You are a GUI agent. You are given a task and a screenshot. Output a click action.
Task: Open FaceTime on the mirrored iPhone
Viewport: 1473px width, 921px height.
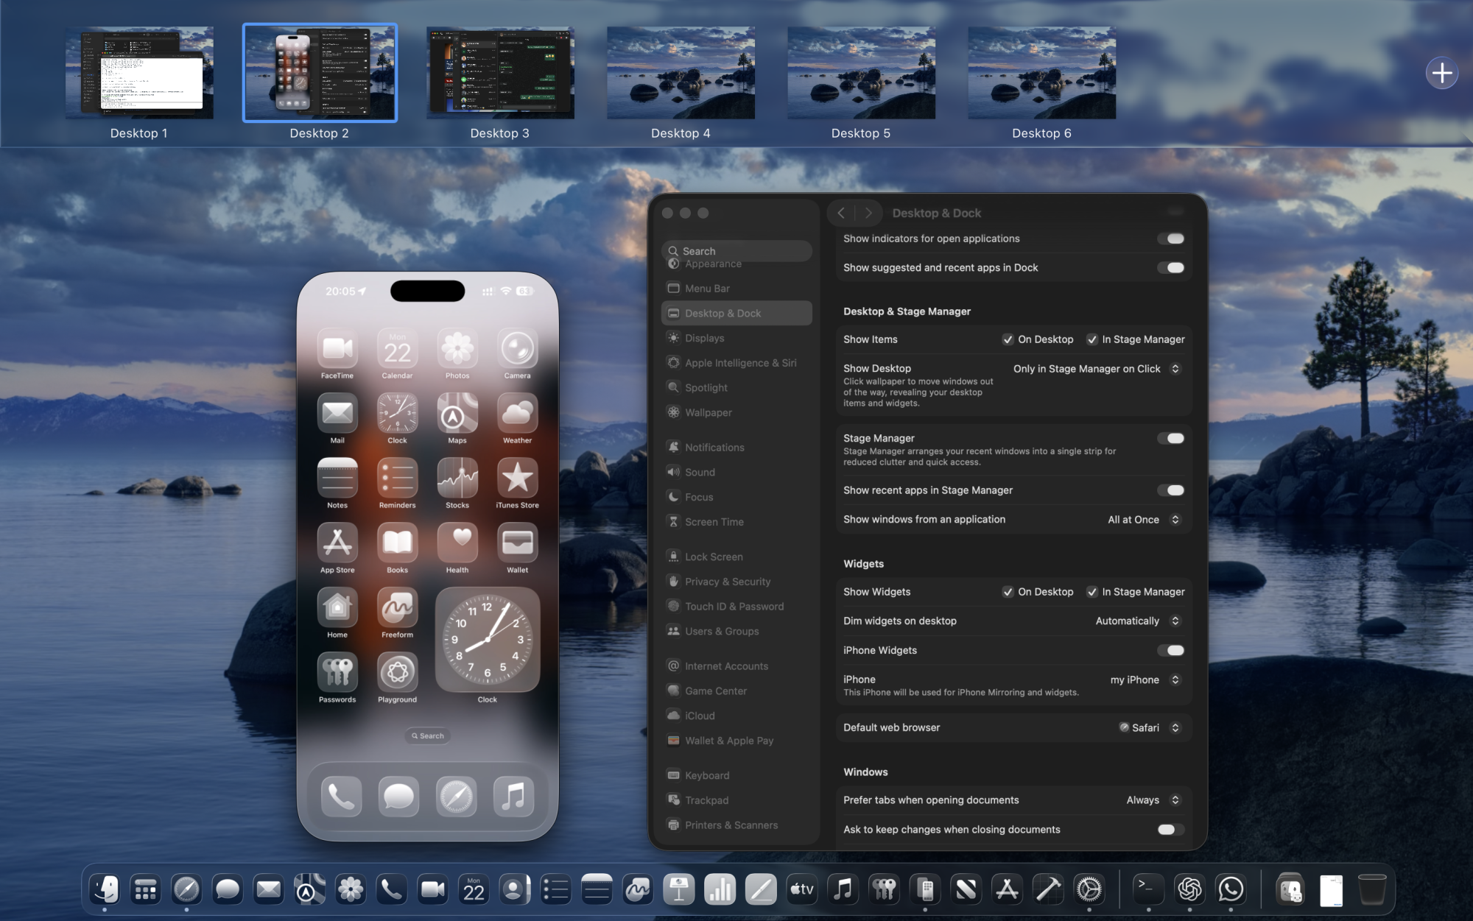coord(337,348)
